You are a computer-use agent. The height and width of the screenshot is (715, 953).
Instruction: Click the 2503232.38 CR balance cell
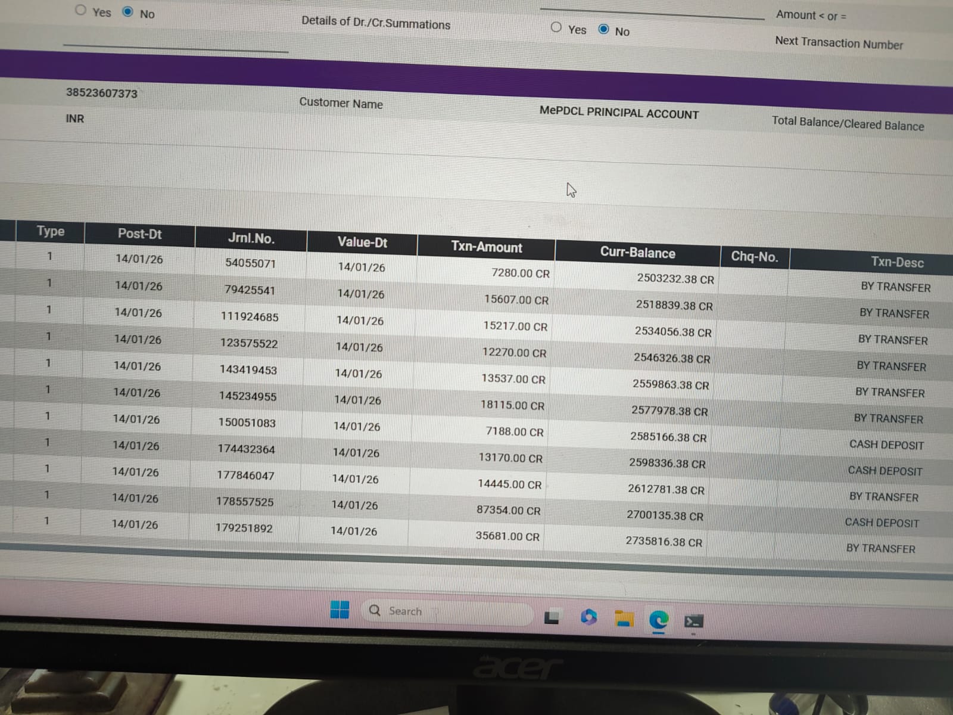675,278
